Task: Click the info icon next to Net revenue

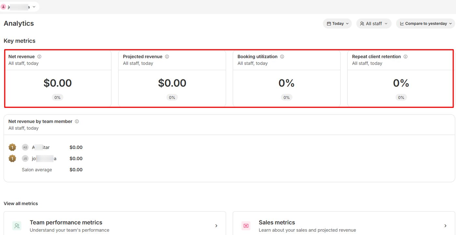Action: (x=39, y=57)
